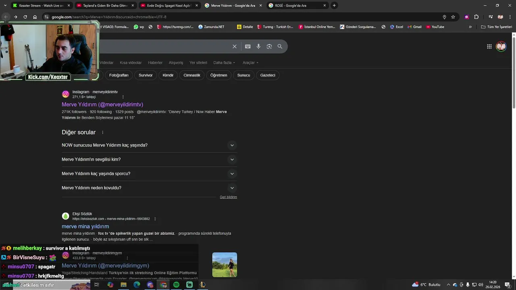Clear the Google search box text

point(234,46)
